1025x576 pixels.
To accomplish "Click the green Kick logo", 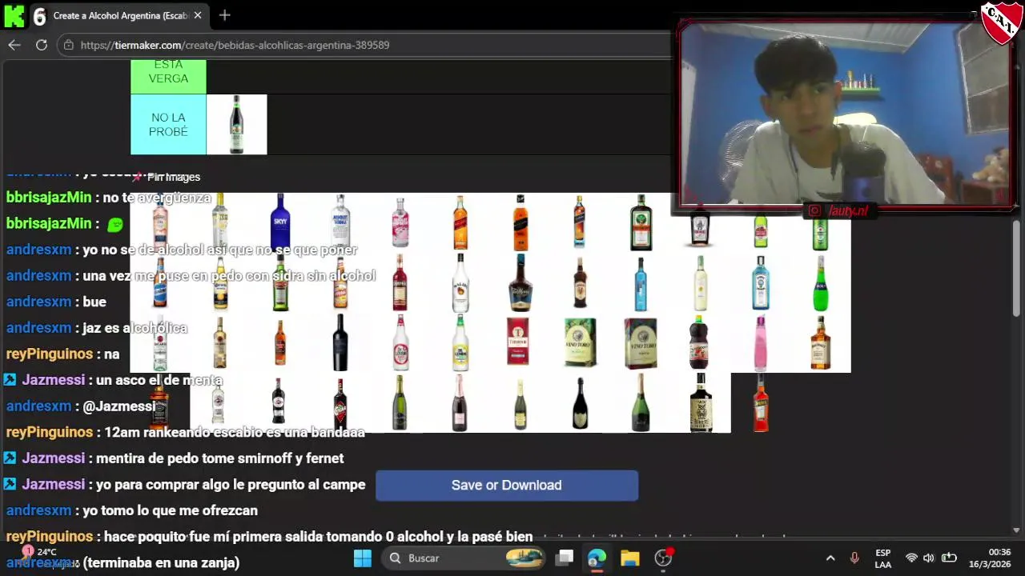I will coord(14,15).
